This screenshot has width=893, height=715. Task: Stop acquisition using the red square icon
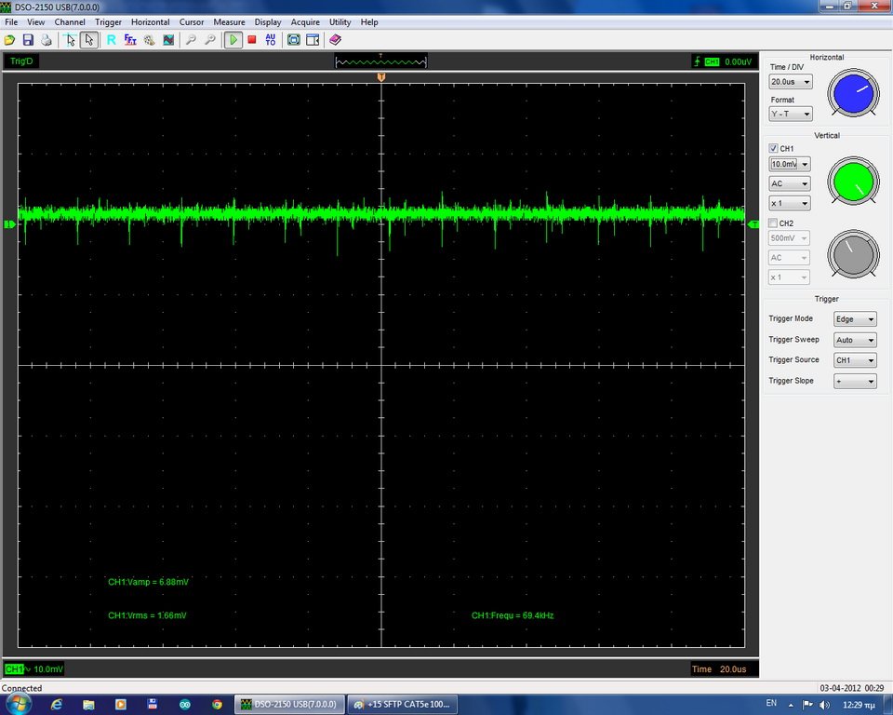(251, 39)
